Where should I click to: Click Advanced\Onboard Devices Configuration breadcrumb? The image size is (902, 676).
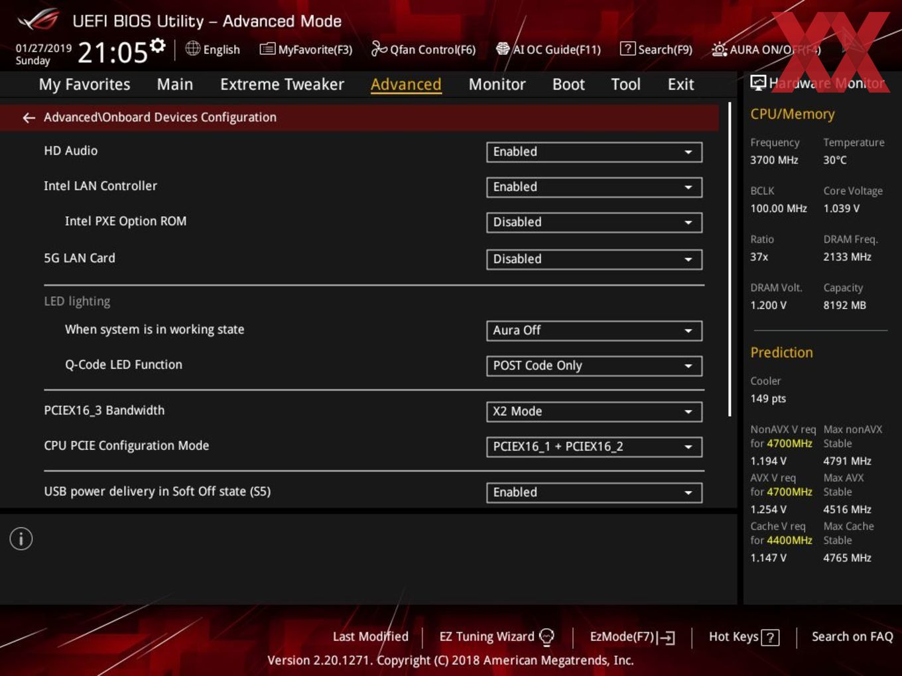coord(160,117)
